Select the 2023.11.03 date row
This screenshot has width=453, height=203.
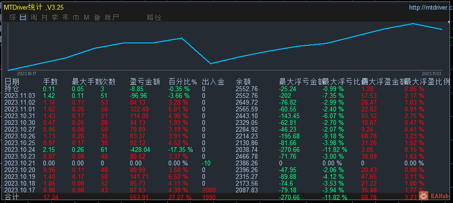[20, 95]
